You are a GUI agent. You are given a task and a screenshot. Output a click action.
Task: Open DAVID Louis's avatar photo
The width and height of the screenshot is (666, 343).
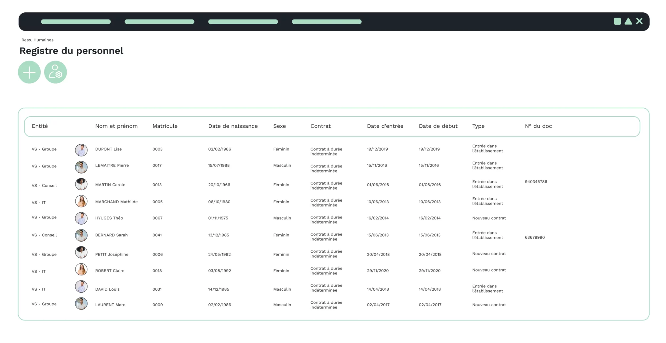[81, 286]
